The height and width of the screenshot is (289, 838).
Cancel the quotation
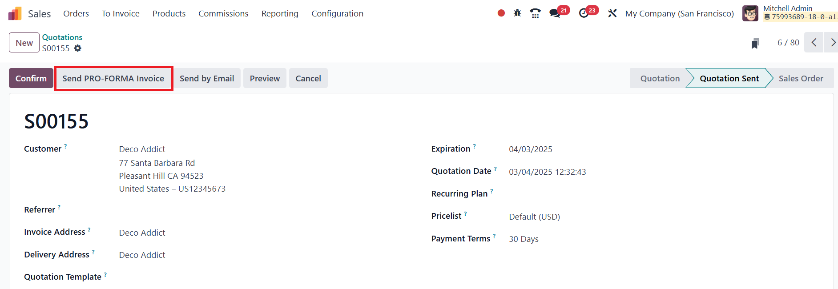pos(308,78)
